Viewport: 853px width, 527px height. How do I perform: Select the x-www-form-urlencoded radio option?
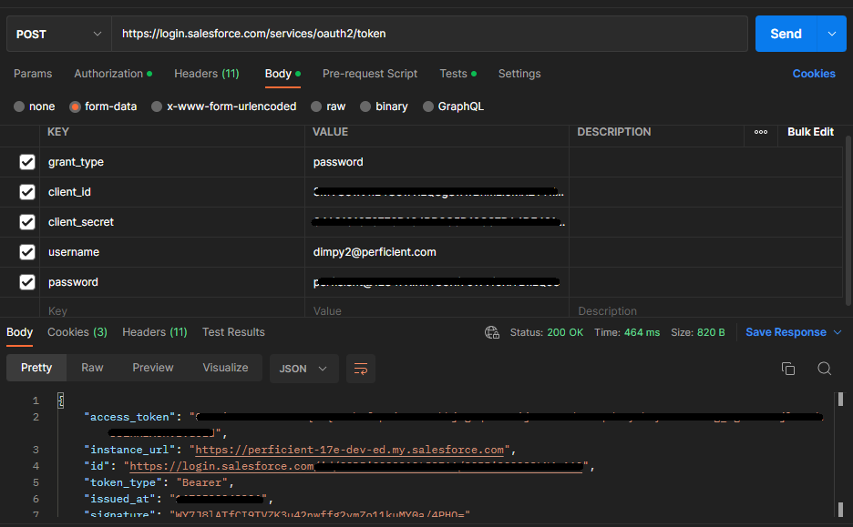point(158,106)
